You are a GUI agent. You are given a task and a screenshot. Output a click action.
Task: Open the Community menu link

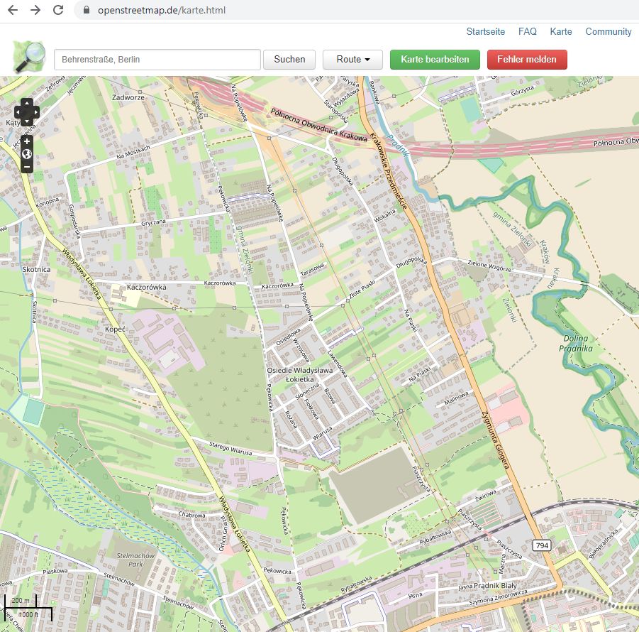pos(608,32)
